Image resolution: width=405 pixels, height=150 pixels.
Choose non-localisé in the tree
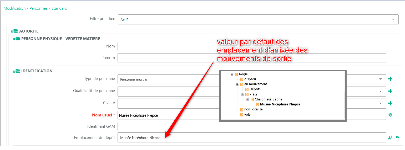tap(253, 109)
